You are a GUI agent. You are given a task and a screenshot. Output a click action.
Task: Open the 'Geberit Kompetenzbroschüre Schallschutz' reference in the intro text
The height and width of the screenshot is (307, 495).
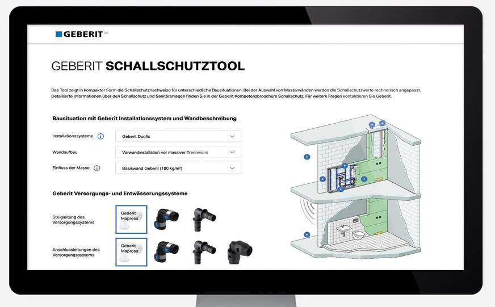[x=261, y=96]
